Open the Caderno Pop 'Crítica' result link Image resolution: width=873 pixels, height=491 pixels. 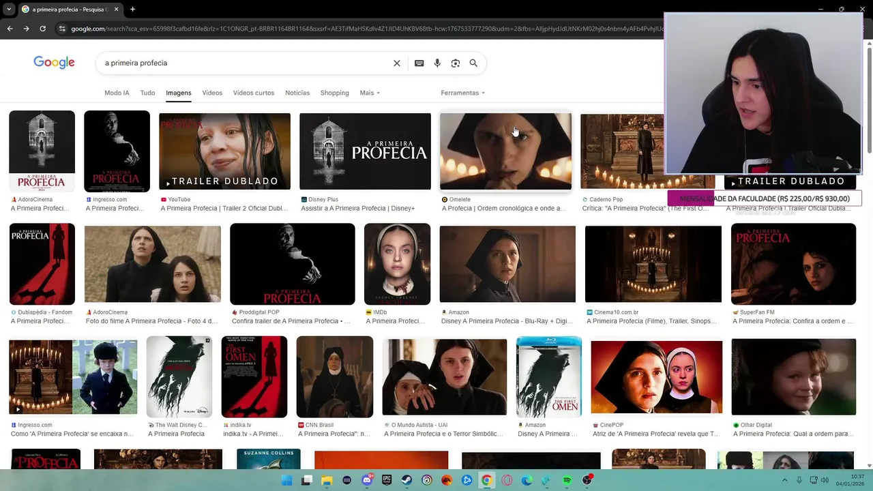tap(645, 208)
